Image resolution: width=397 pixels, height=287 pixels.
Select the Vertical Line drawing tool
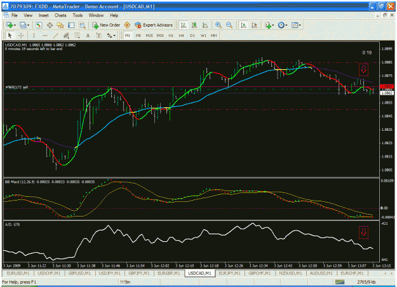[x=34, y=36]
